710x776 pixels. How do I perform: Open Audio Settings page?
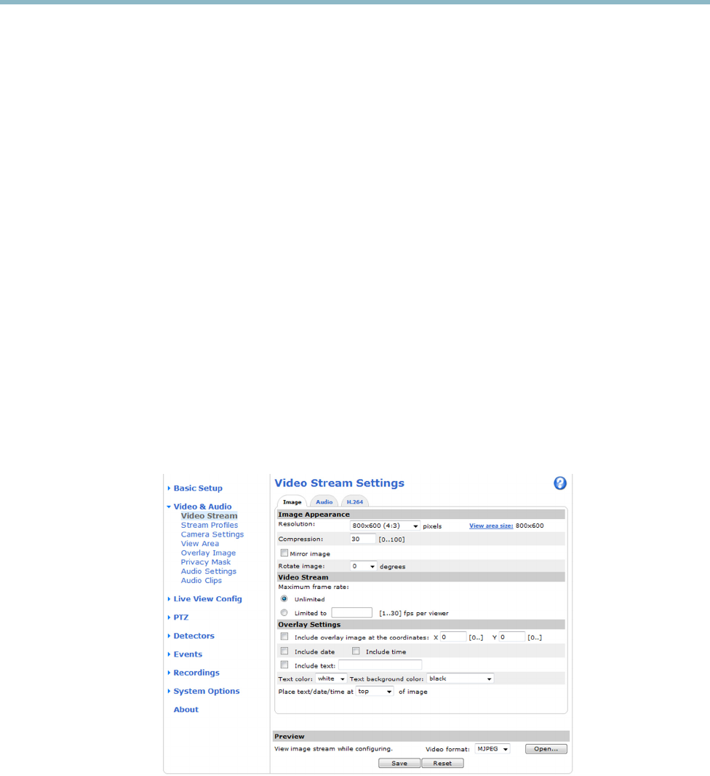(x=209, y=571)
